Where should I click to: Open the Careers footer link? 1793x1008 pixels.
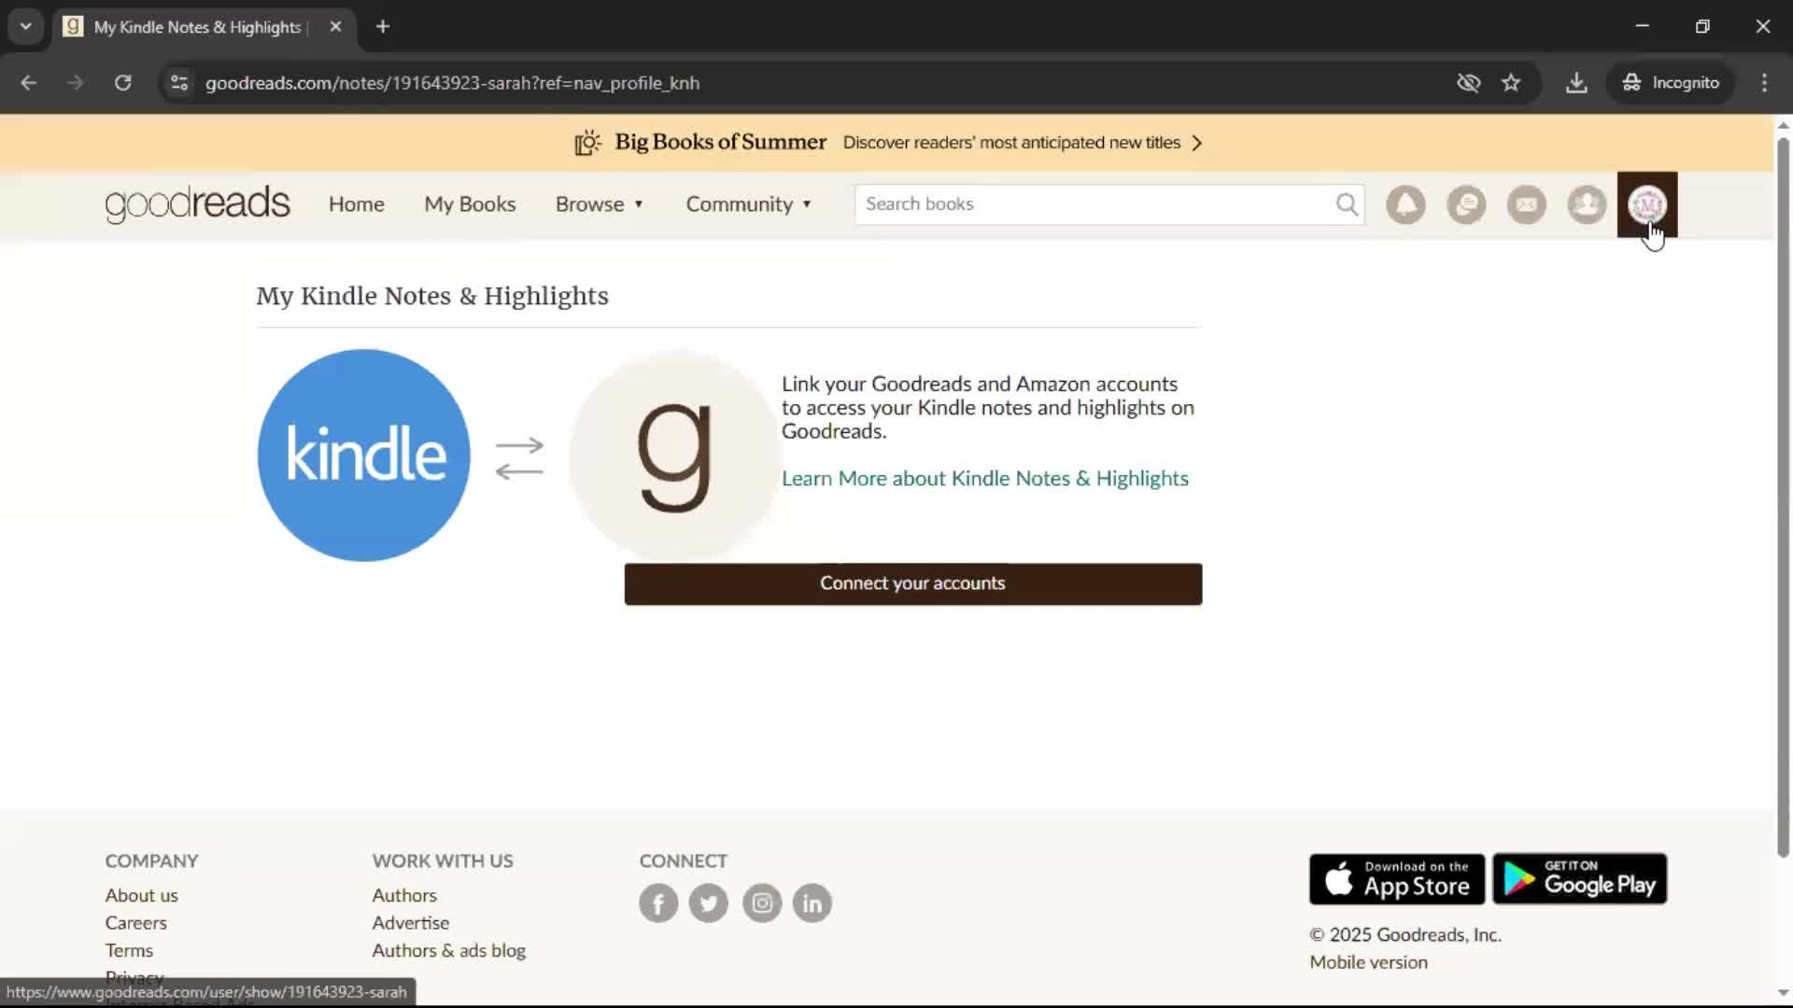point(135,923)
